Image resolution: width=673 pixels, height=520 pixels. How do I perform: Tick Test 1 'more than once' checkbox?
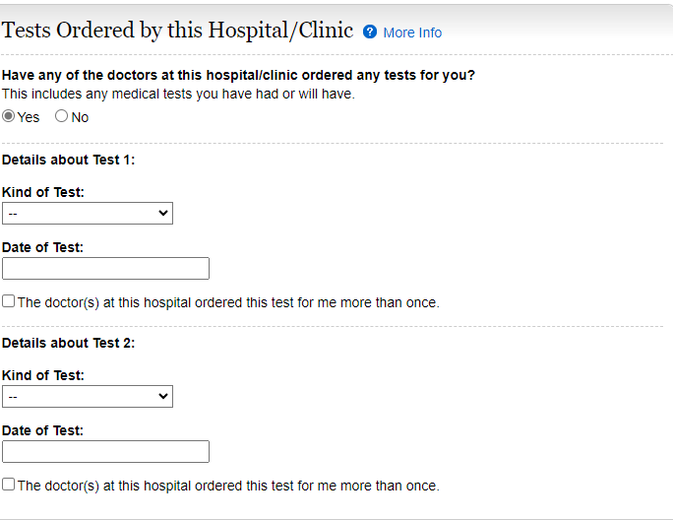9,301
